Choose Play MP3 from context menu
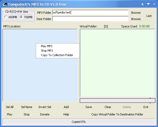The width and height of the screenshot is (158, 127). click(58, 46)
